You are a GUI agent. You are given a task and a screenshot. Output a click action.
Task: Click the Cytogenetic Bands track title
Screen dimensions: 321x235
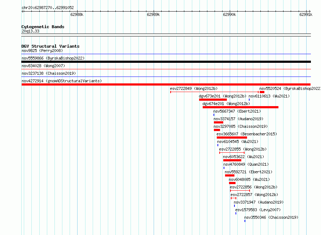[x=43, y=27]
